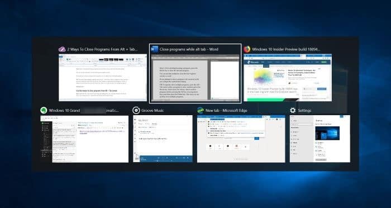391x208 pixels.
Task: Open the Groove Music window preview
Action: 163,139
